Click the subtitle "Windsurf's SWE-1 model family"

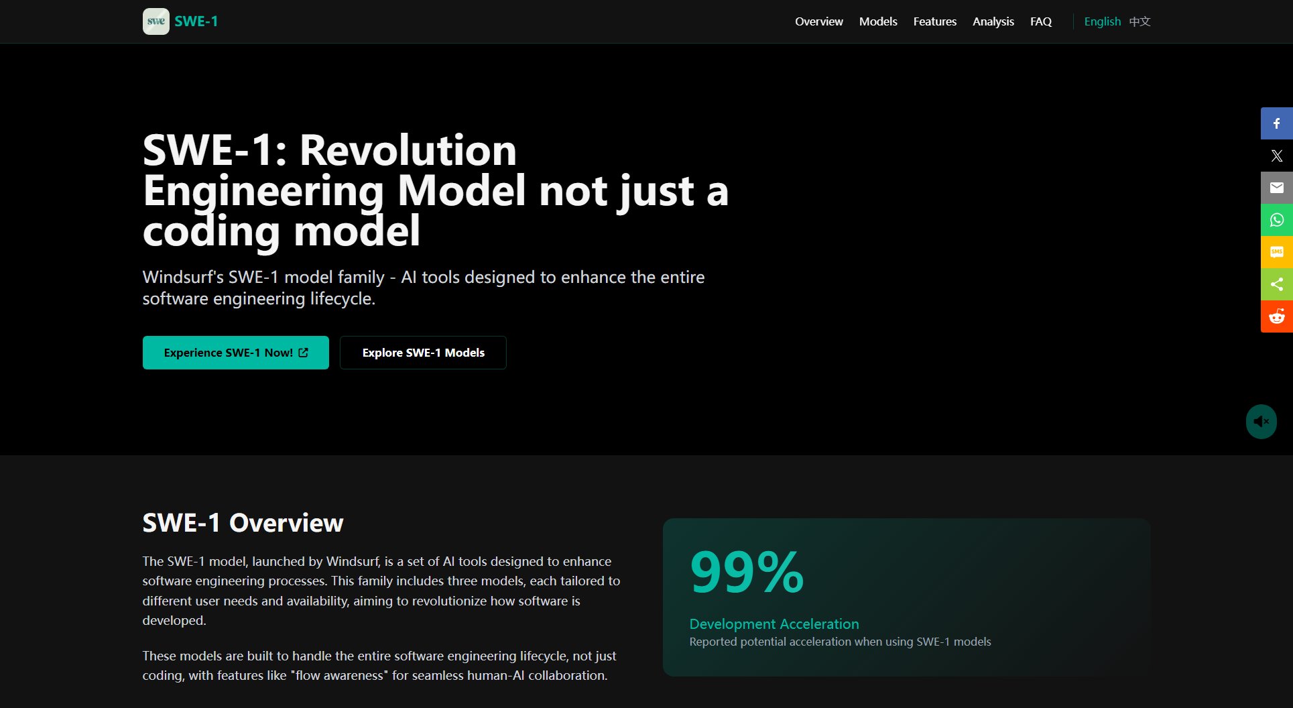423,288
